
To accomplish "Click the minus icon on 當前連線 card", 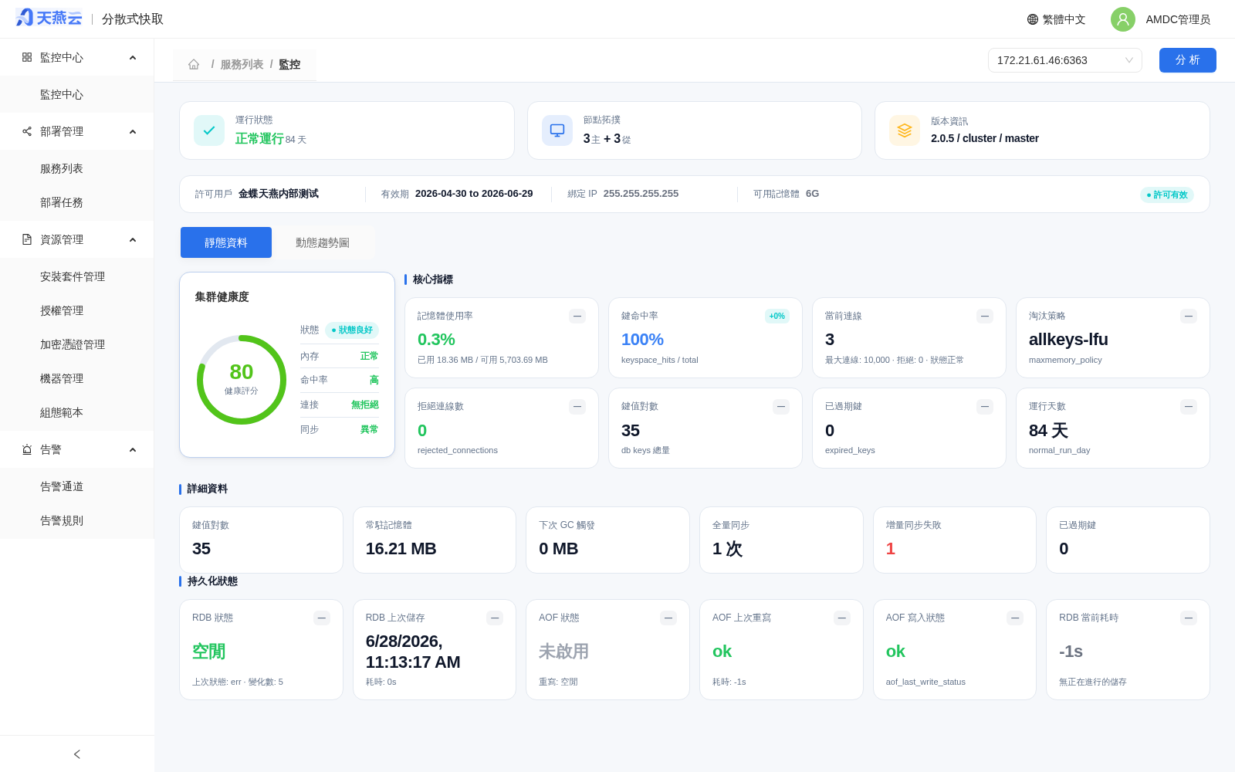I will click(x=985, y=316).
